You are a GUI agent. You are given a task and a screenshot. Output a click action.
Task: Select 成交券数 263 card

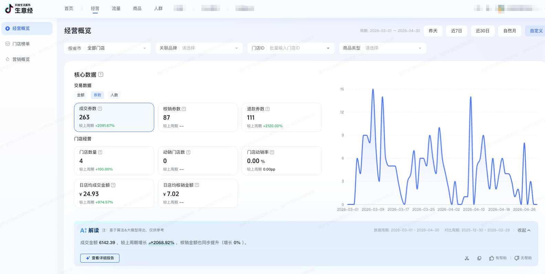coord(114,117)
